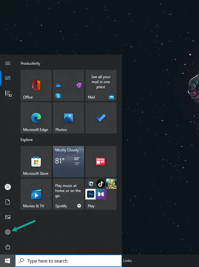
Task: Open TikTok in the Play folder
Action: (x=101, y=184)
